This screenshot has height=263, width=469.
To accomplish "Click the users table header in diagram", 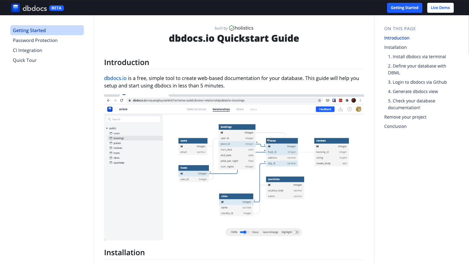I will click(193, 141).
